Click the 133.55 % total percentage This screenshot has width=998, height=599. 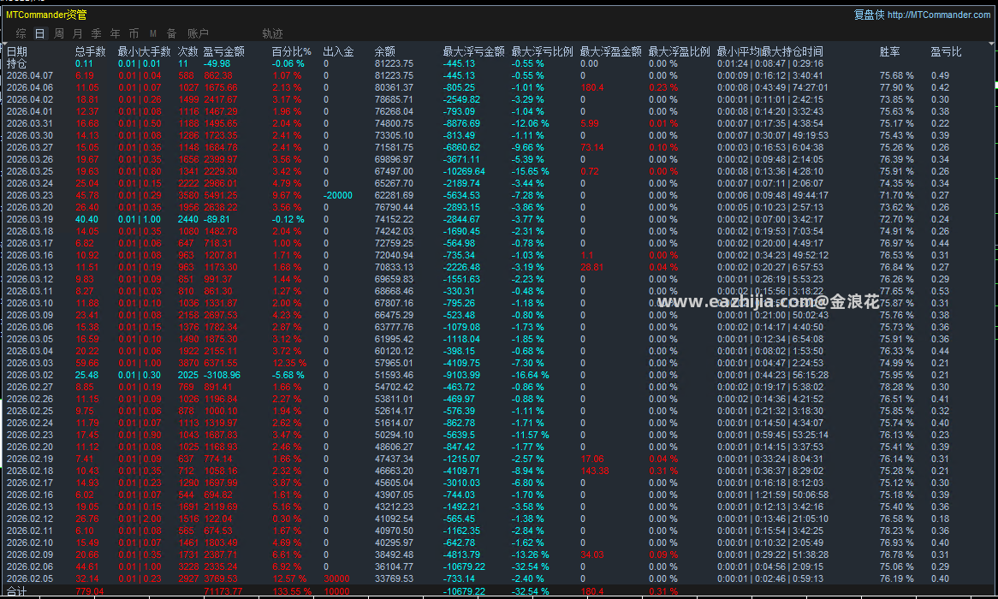pyautogui.click(x=292, y=591)
